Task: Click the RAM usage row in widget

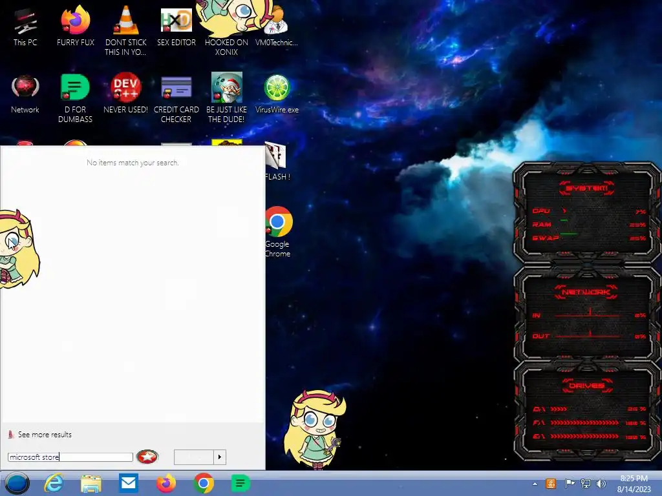Action: 588,224
